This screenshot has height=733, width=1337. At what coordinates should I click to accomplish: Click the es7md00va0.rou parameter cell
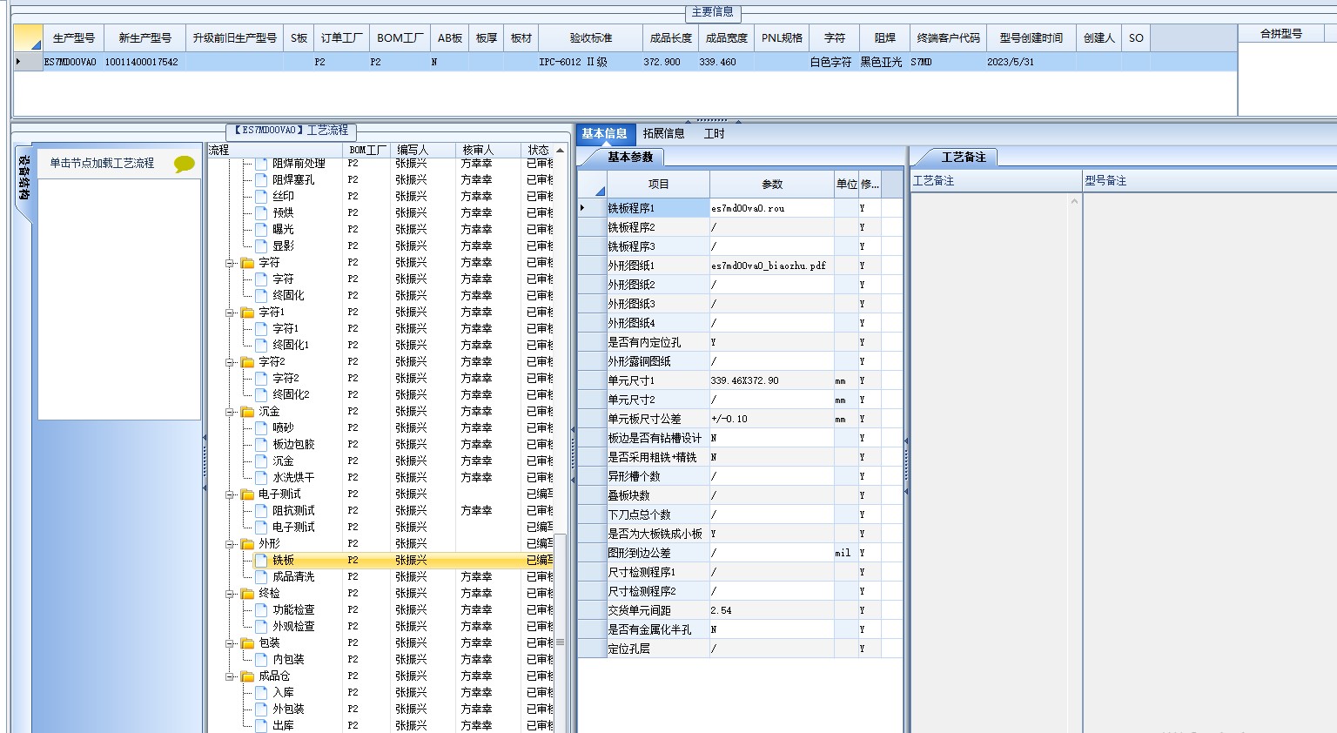coord(771,208)
